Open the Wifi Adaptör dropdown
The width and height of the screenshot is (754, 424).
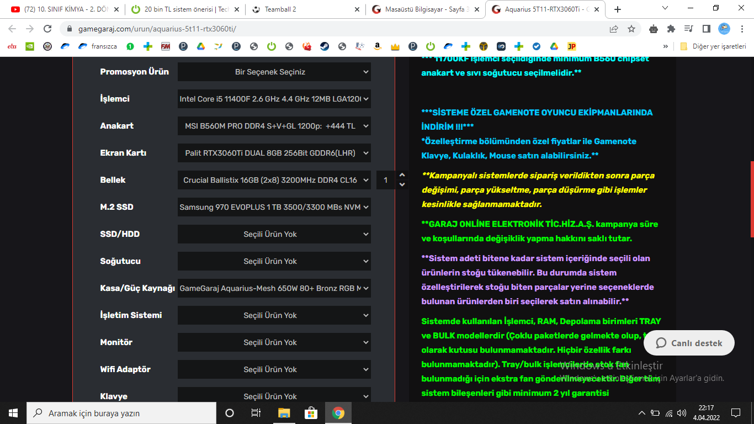pyautogui.click(x=274, y=369)
